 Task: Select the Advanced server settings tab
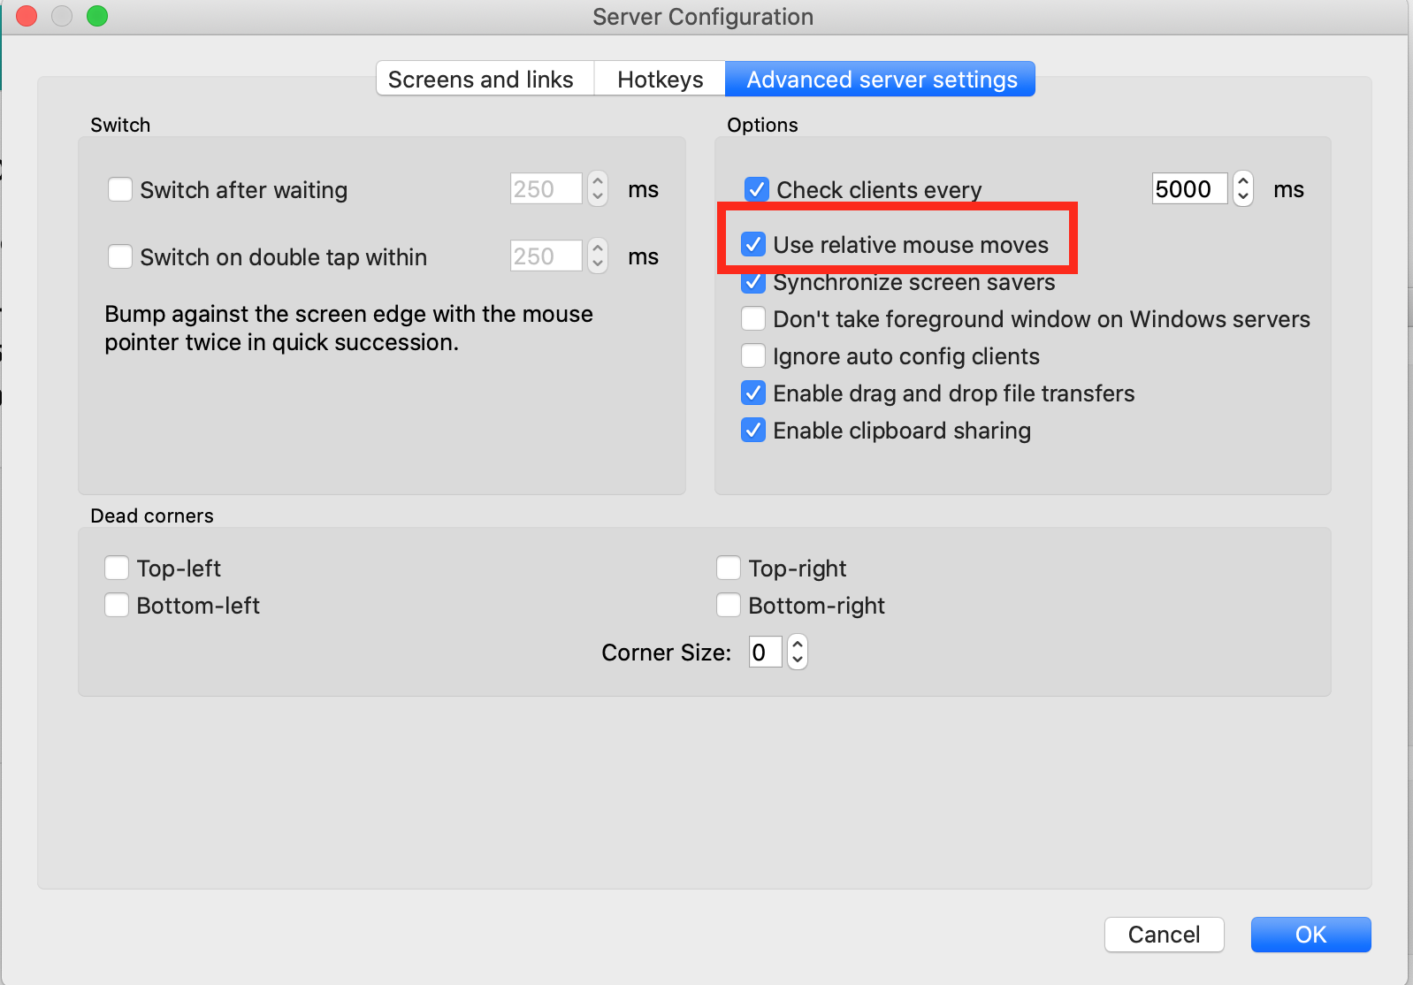coord(881,79)
